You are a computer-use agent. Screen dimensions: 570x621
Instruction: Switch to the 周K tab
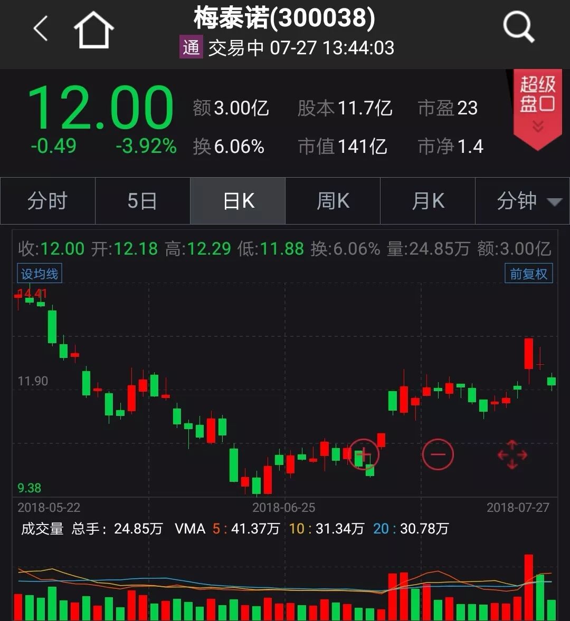pos(332,201)
